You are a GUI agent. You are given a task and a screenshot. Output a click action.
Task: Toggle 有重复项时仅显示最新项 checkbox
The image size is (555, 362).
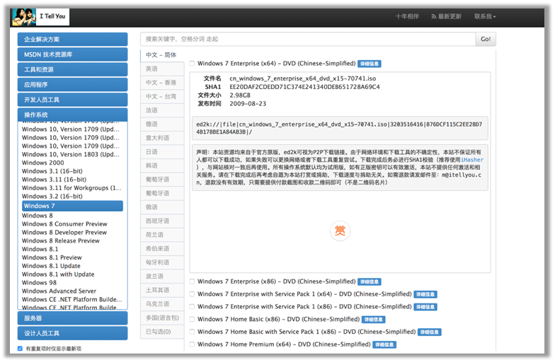pyautogui.click(x=20, y=349)
